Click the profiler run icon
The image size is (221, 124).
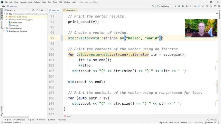click(x=186, y=6)
